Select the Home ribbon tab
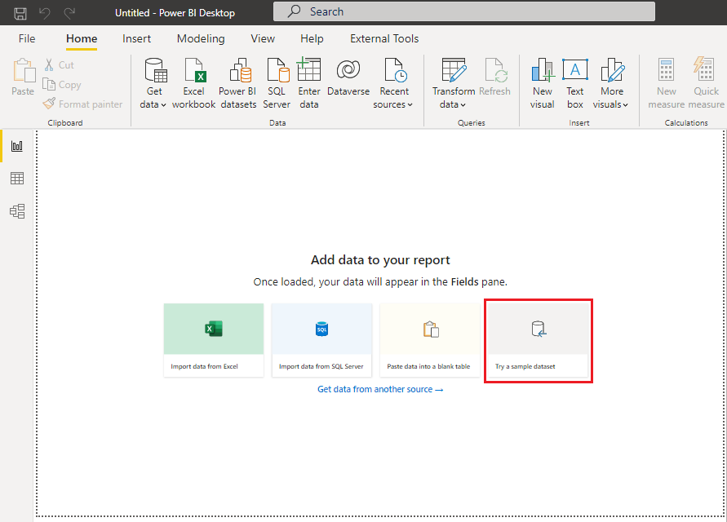Screen dimensions: 727x522 [x=82, y=38]
